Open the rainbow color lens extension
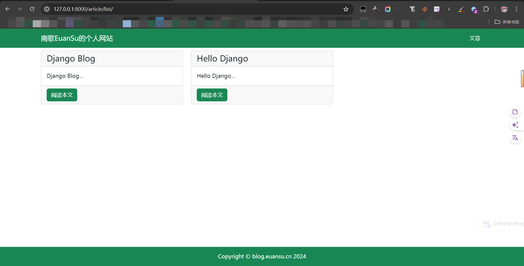524x266 pixels. click(388, 9)
